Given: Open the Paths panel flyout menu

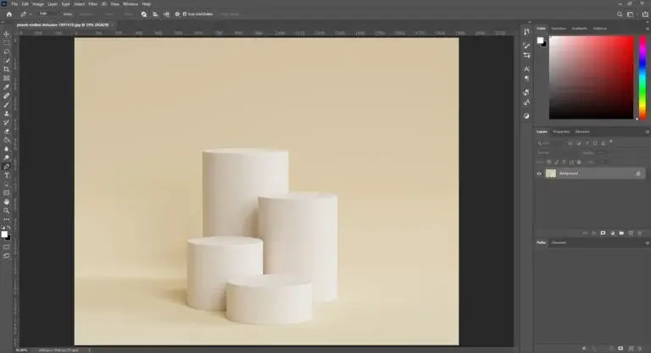Looking at the screenshot, I should (647, 243).
